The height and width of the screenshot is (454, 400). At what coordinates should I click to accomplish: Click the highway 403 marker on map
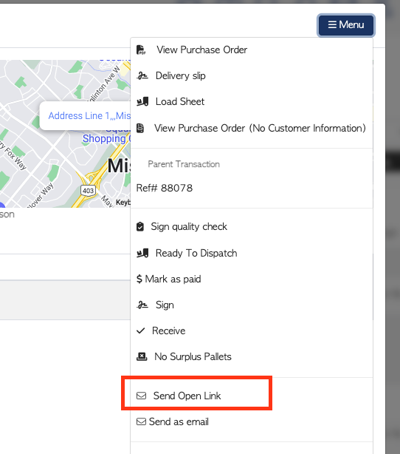click(x=88, y=191)
